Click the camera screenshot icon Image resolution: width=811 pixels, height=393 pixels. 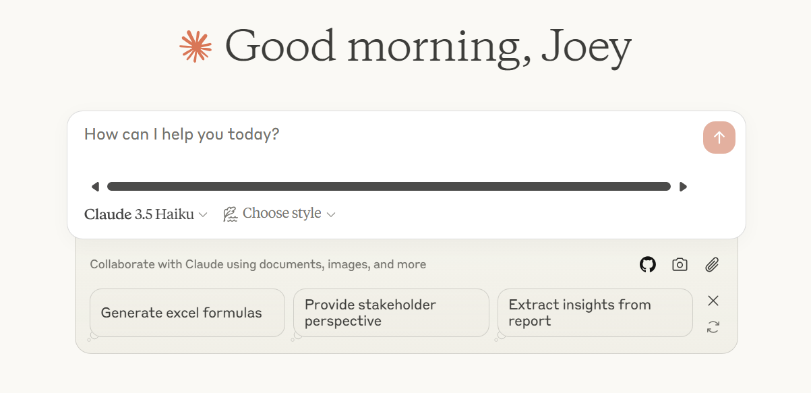pyautogui.click(x=680, y=265)
